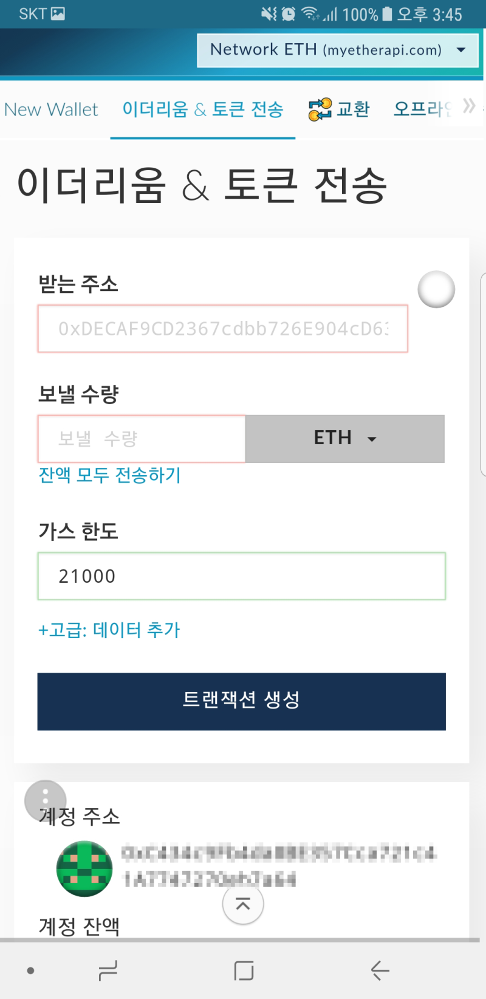Click the 이더리움 & 토큰 전송 tab
The height and width of the screenshot is (999, 486).
pos(202,109)
